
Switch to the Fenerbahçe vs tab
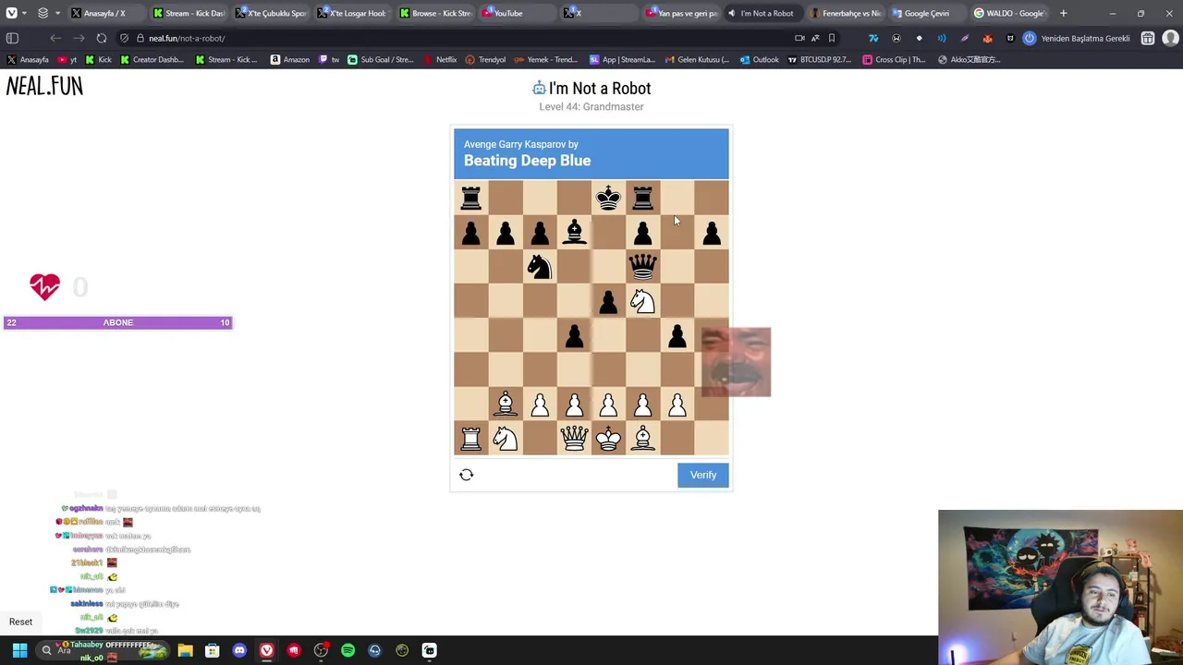pyautogui.click(x=845, y=13)
